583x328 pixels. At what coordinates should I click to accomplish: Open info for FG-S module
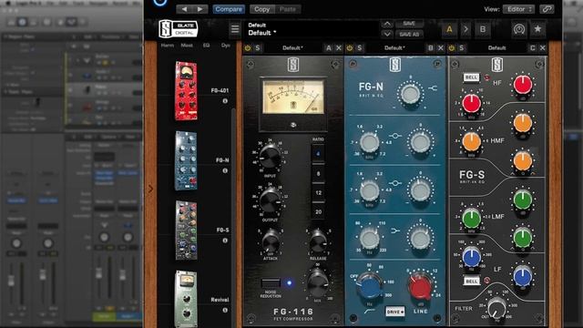pos(225,241)
